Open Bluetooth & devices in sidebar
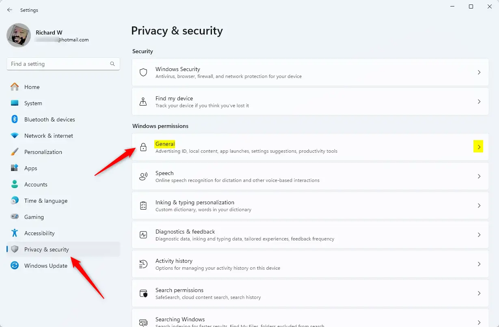This screenshot has width=499, height=327. tap(50, 119)
